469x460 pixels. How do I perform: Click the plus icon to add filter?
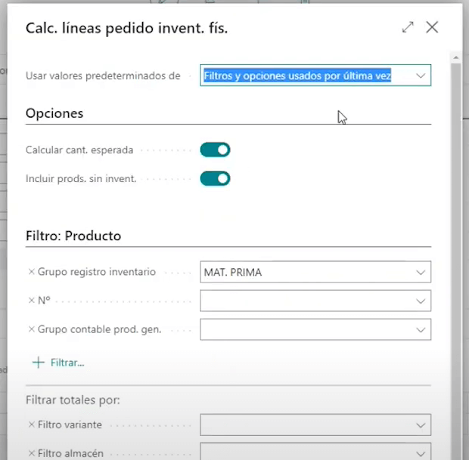pos(39,363)
